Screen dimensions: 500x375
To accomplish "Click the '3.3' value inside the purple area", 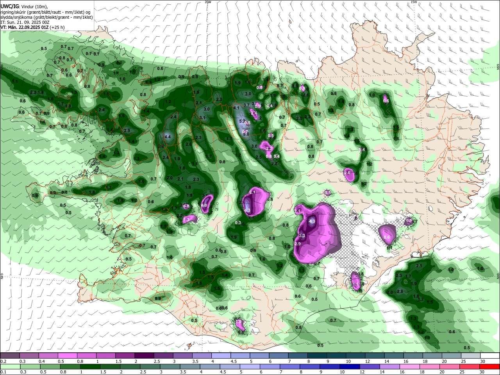I will tap(302, 236).
